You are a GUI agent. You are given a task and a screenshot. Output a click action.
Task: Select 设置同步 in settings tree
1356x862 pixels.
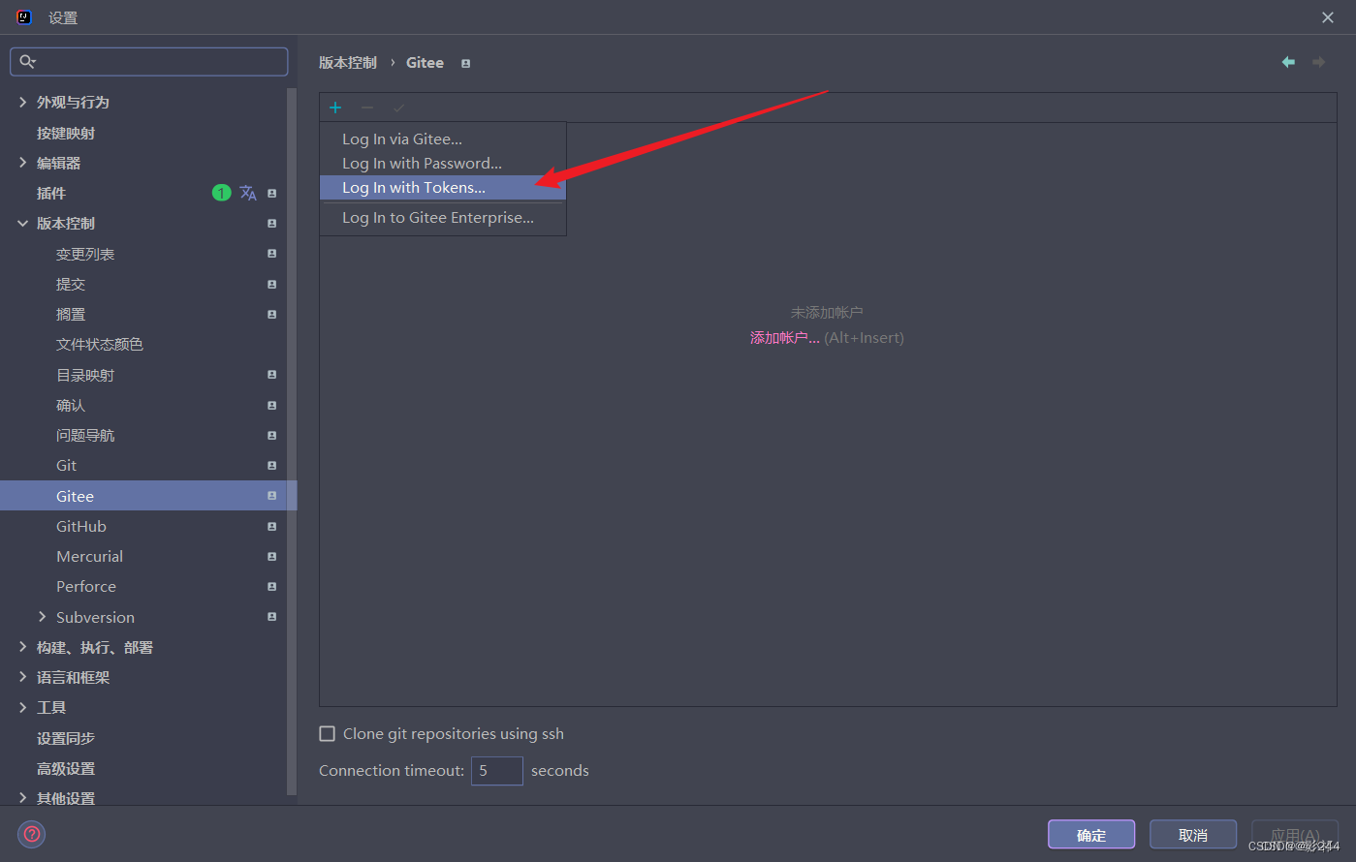(66, 738)
